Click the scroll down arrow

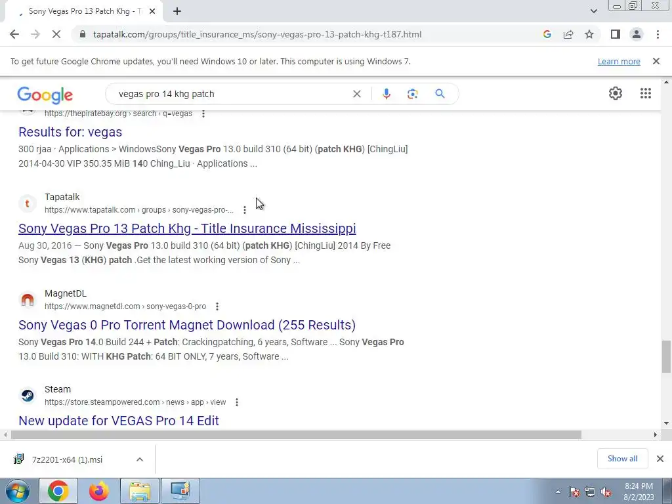click(667, 423)
